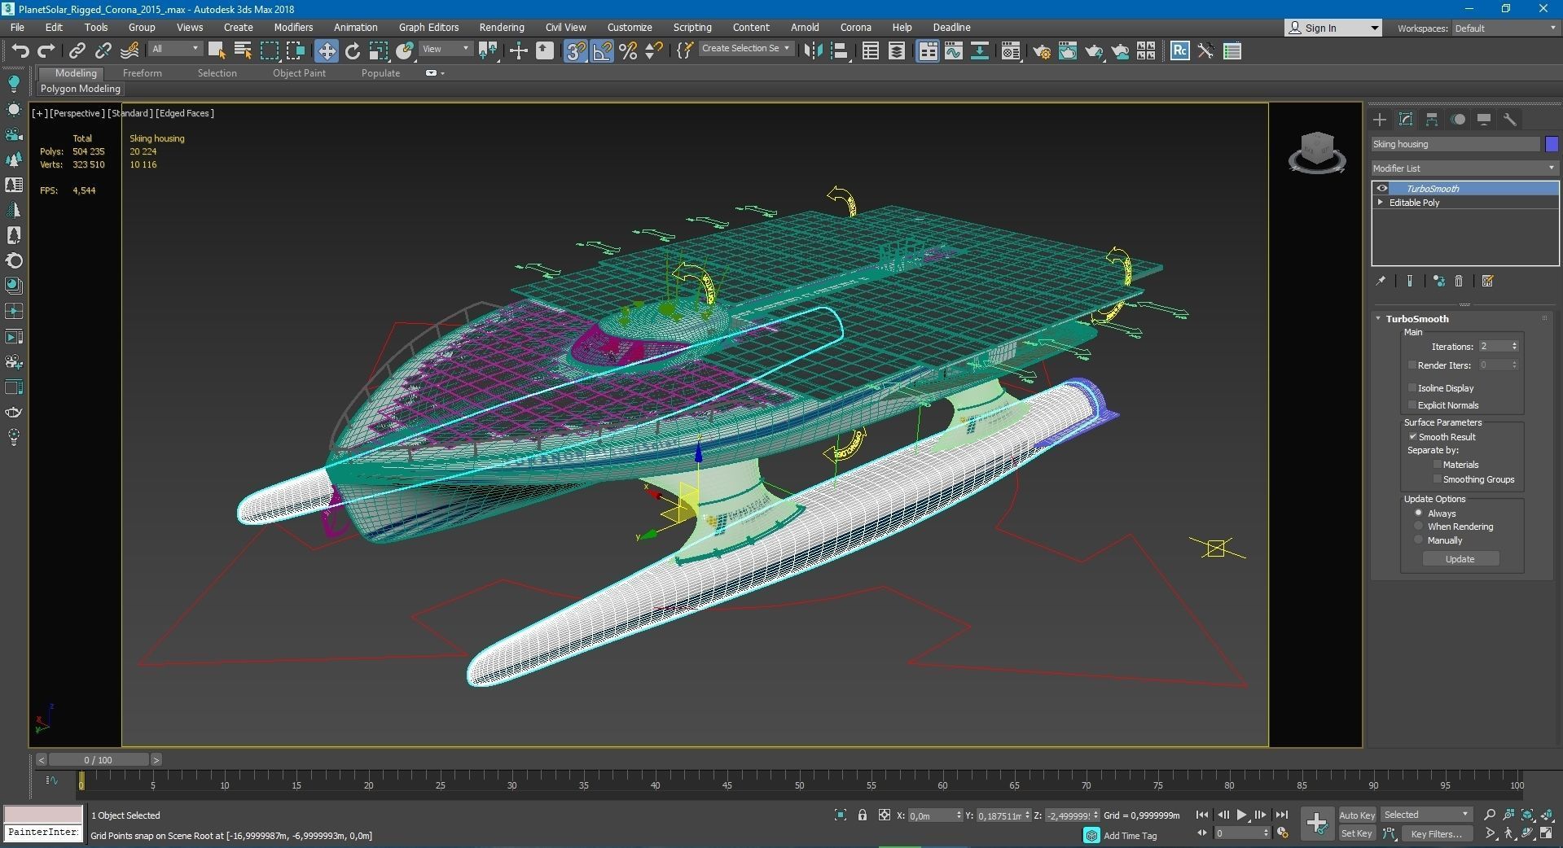
Task: Open the Modifier List dropdown
Action: 1464,168
